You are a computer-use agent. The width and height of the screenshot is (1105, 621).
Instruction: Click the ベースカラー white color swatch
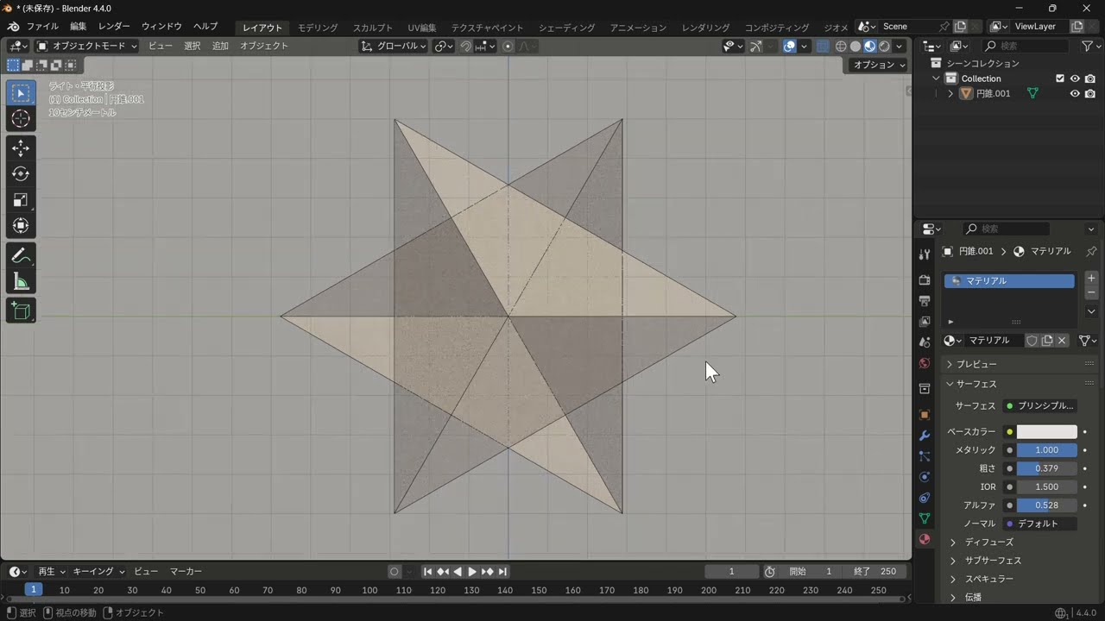[x=1046, y=432]
